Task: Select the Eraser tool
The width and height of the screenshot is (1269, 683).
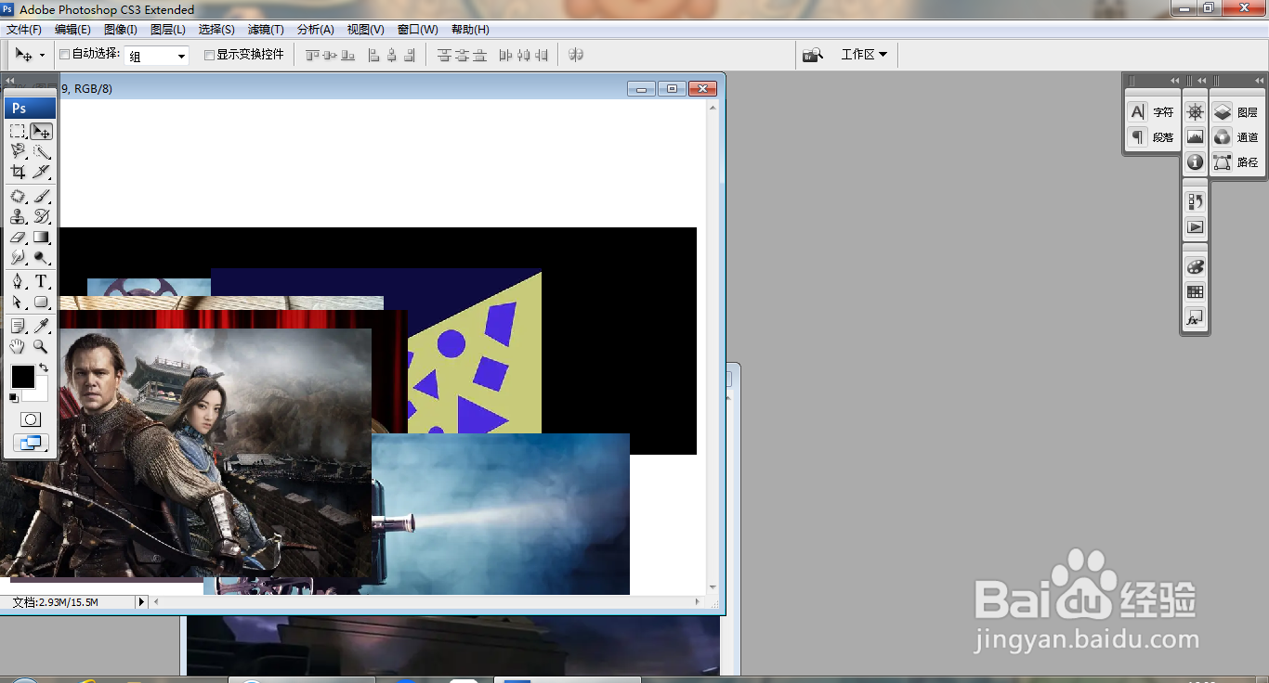Action: click(x=18, y=237)
